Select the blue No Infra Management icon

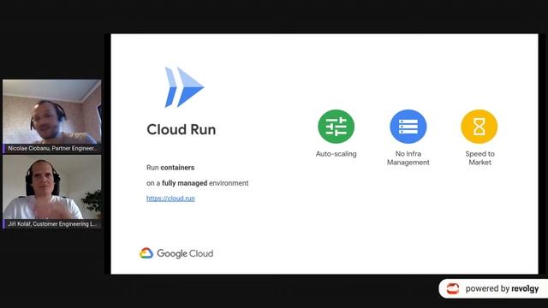tap(408, 127)
